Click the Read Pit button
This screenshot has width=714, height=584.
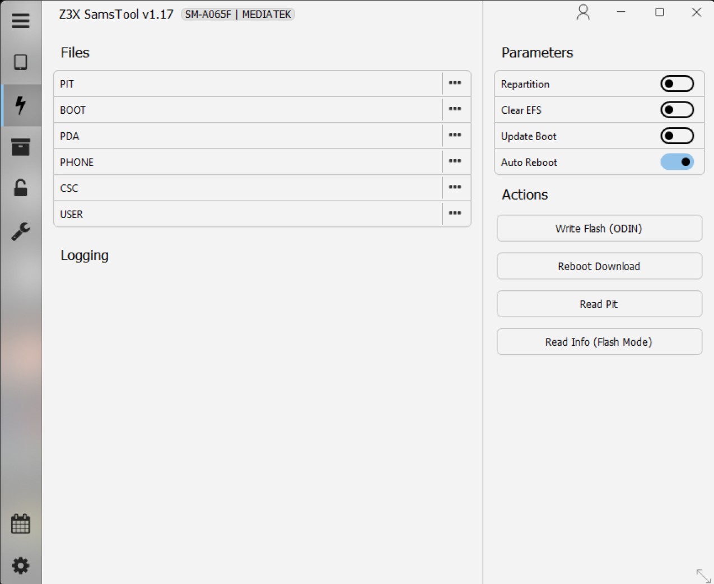(599, 304)
